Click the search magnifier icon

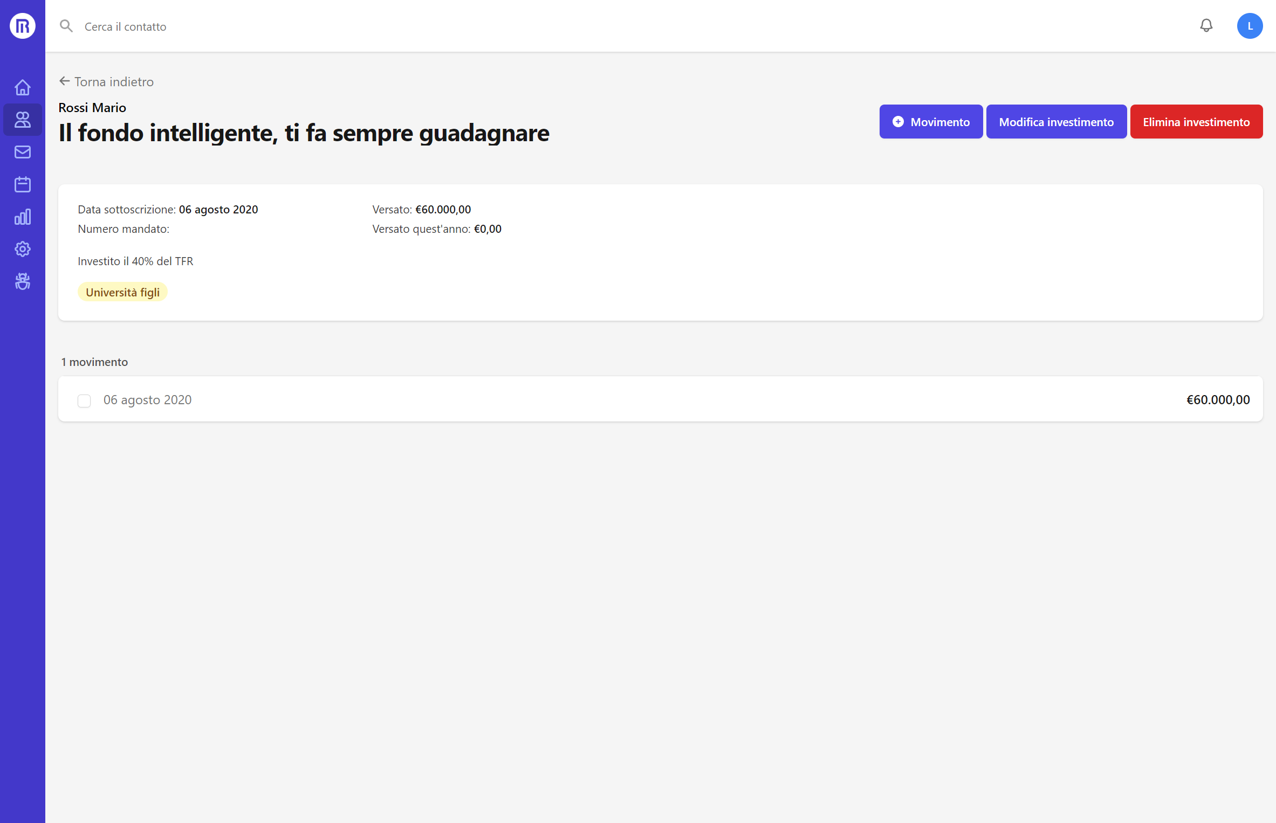point(66,25)
